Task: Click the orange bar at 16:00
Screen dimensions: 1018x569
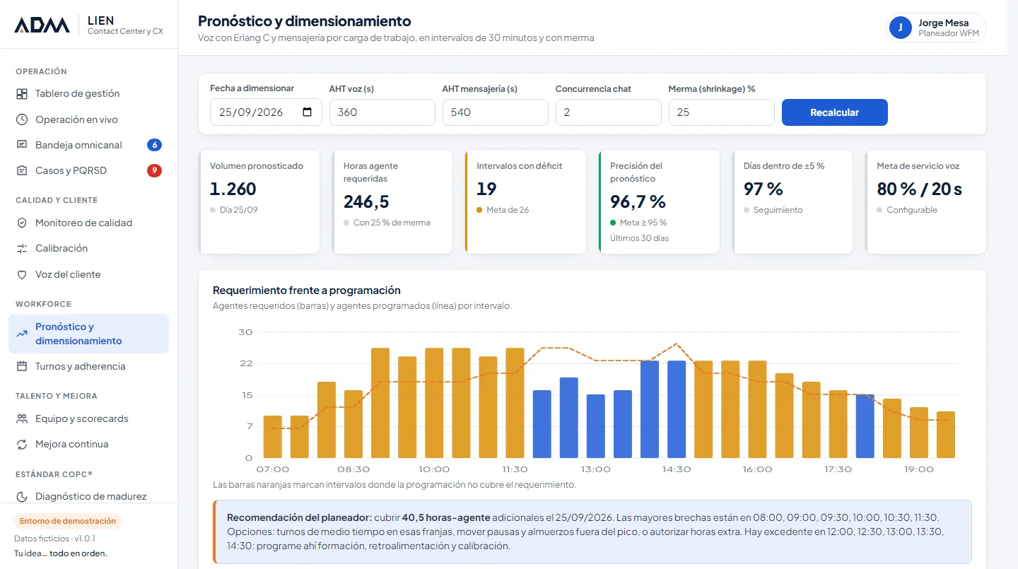Action: (757, 409)
